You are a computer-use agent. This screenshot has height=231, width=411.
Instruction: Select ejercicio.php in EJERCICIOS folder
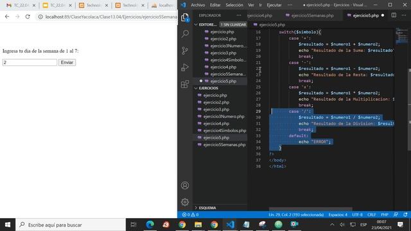coord(215,96)
